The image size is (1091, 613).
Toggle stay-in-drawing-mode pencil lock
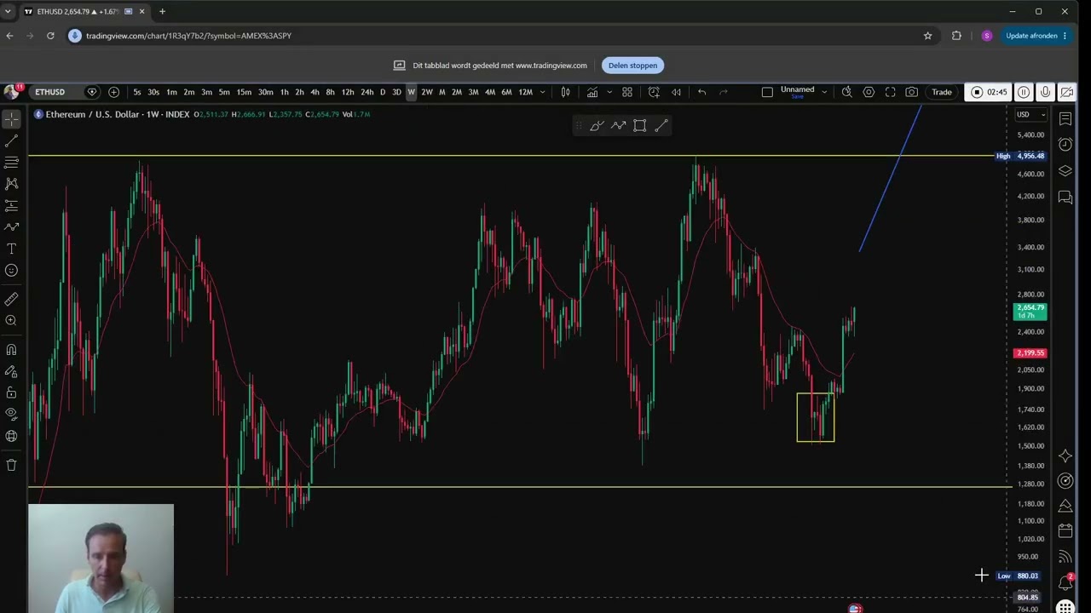(11, 371)
